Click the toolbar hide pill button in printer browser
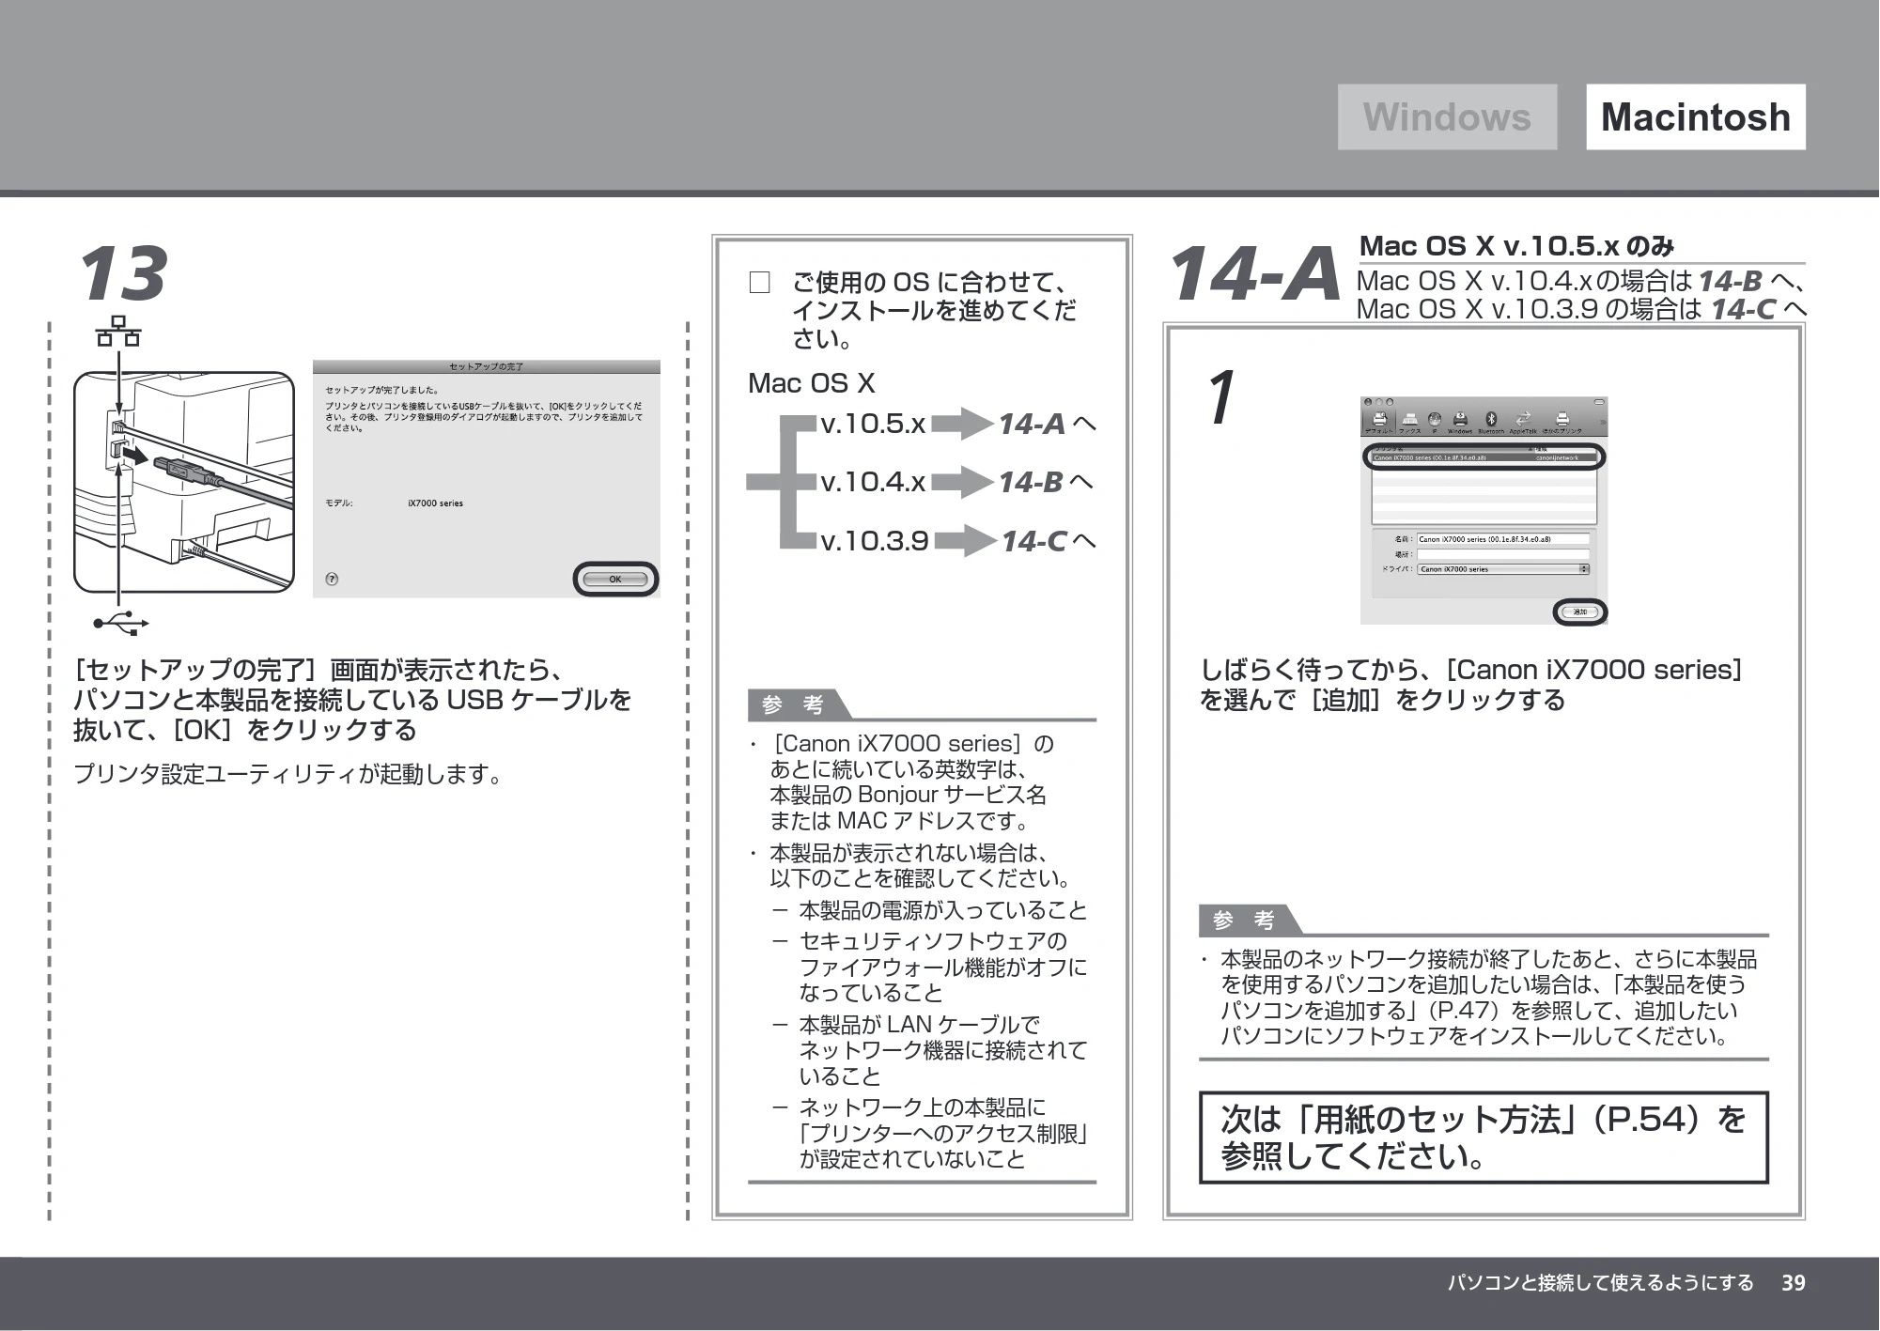The height and width of the screenshot is (1331, 1880). (x=1599, y=402)
